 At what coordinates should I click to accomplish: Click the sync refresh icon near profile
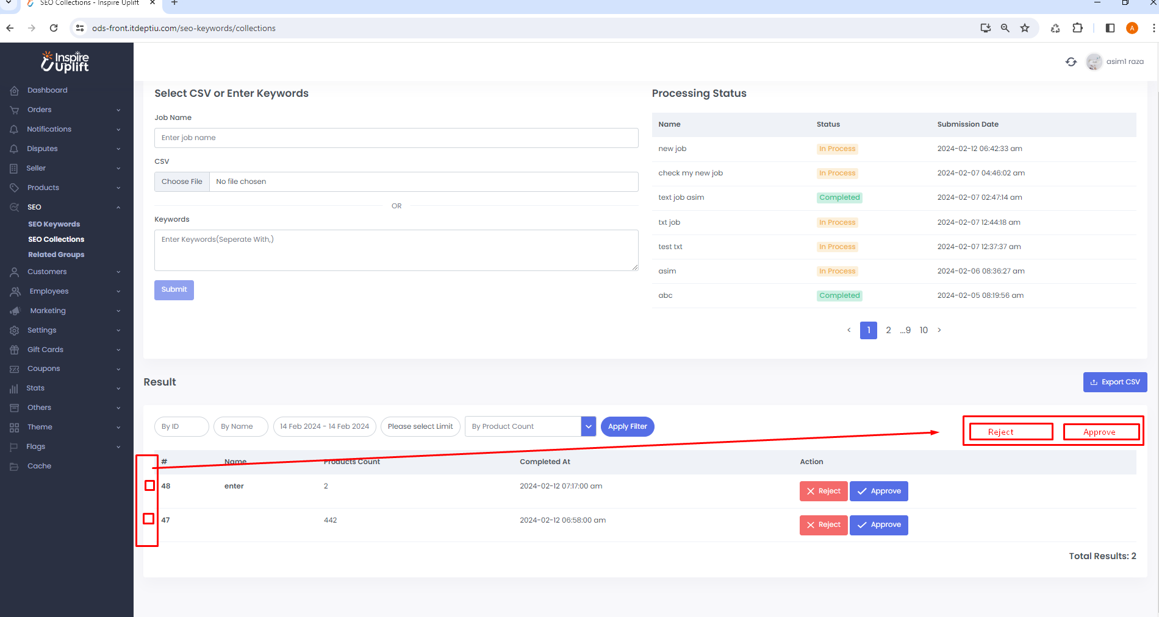[x=1071, y=62]
